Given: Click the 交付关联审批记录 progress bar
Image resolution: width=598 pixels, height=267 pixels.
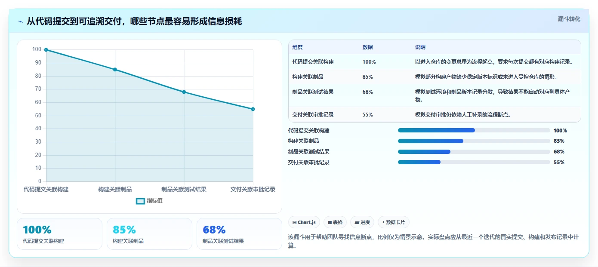Looking at the screenshot, I should (x=474, y=162).
